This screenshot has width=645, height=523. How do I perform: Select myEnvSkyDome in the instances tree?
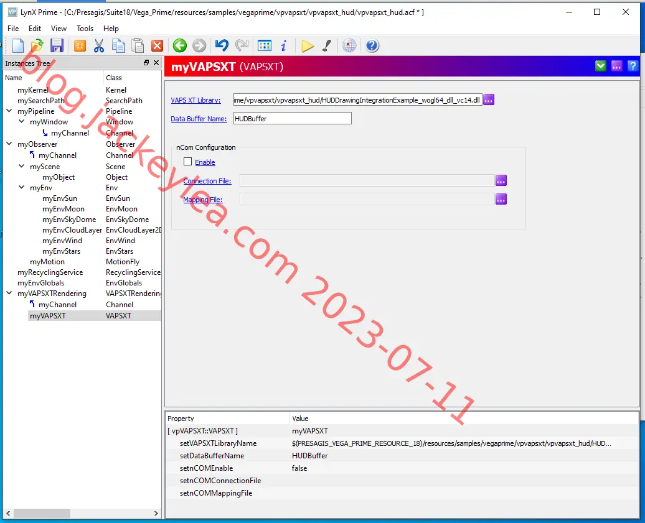pos(69,220)
